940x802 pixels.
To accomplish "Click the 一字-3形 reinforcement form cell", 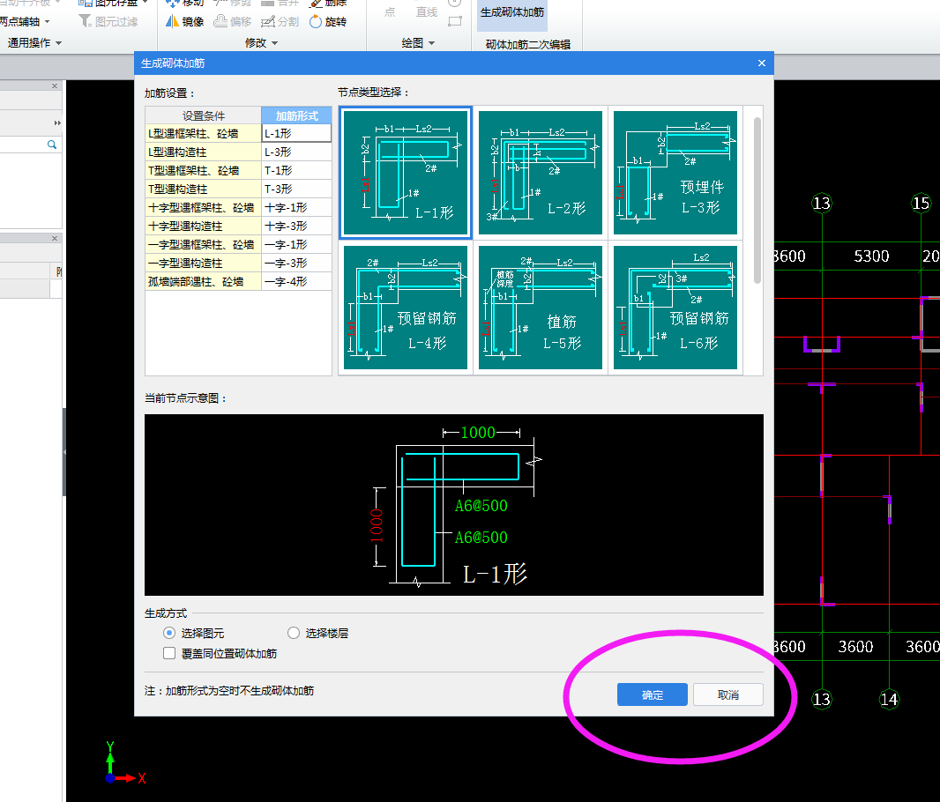I will [x=296, y=264].
